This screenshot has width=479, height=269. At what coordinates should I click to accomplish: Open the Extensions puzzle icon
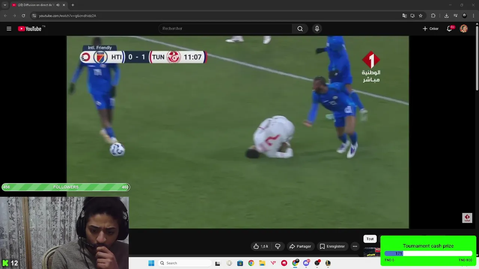[x=433, y=16]
